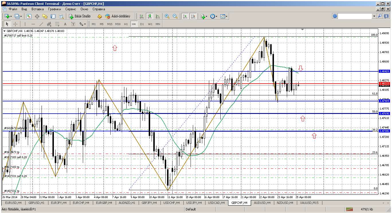Switch chart to candlestick mode
The width and height of the screenshot is (392, 213).
tap(149, 16)
